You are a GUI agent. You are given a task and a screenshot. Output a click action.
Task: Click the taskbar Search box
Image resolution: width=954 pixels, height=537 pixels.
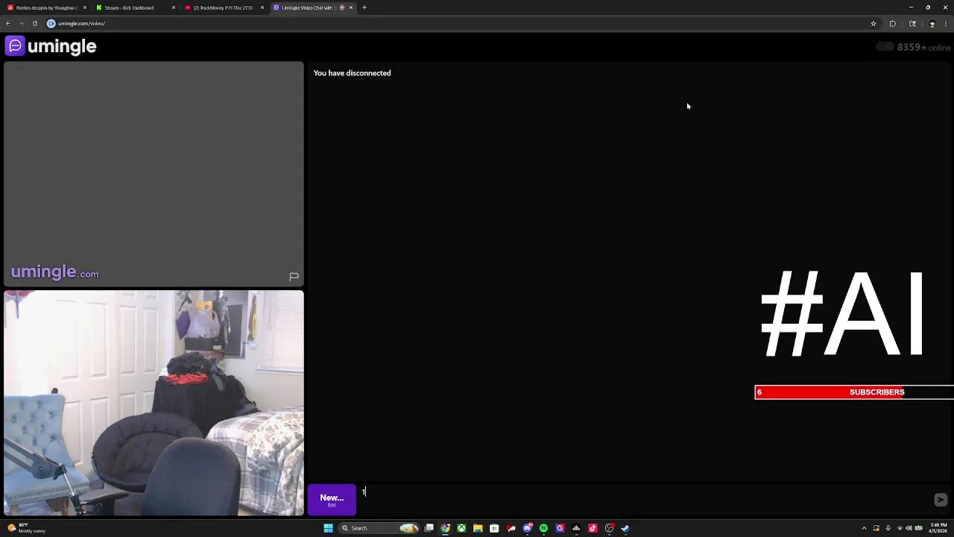[x=380, y=528]
